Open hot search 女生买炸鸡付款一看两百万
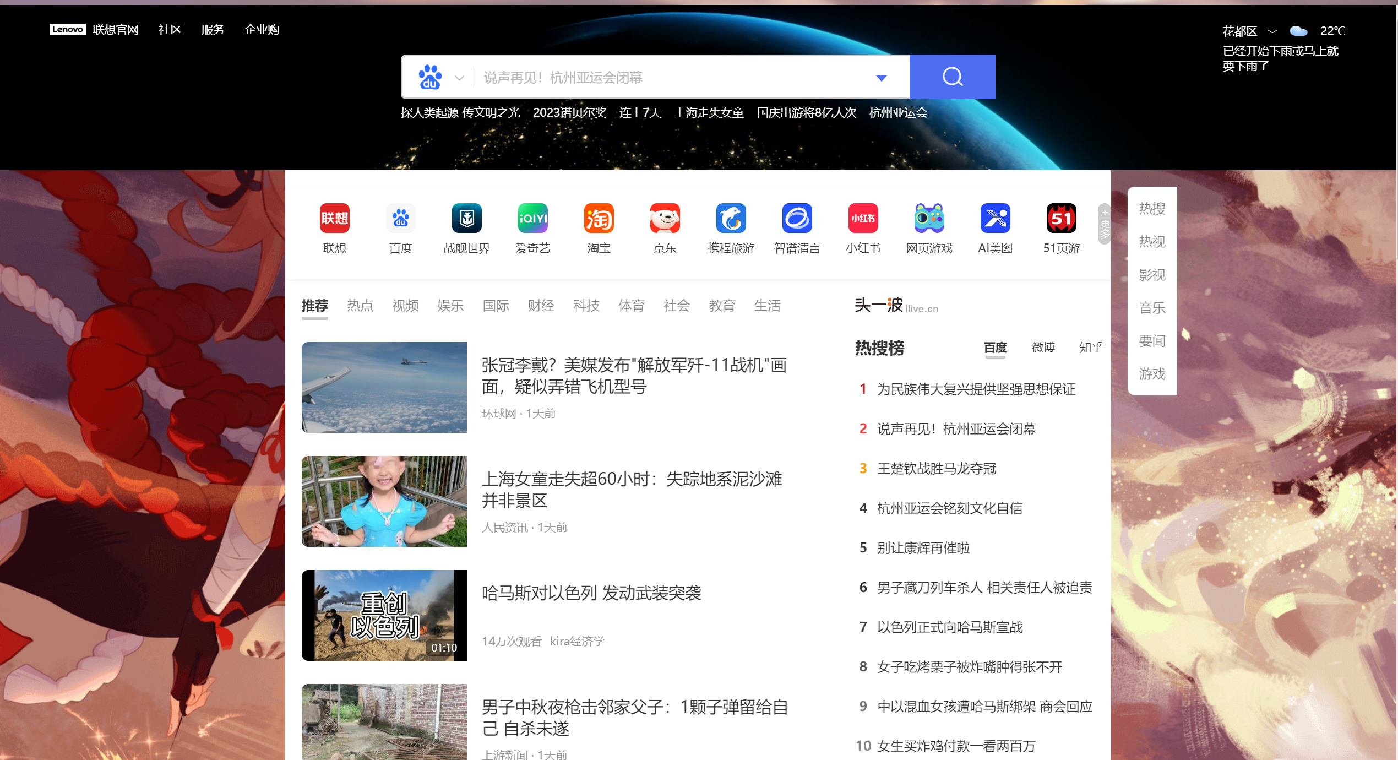1398x760 pixels. click(956, 746)
